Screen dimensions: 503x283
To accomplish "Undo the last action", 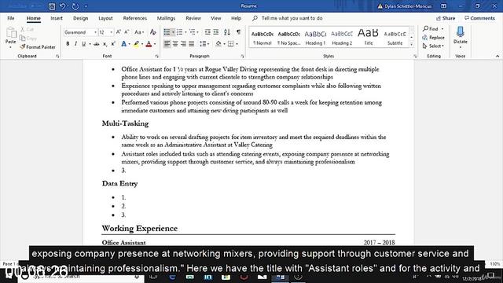I will pos(63,6).
